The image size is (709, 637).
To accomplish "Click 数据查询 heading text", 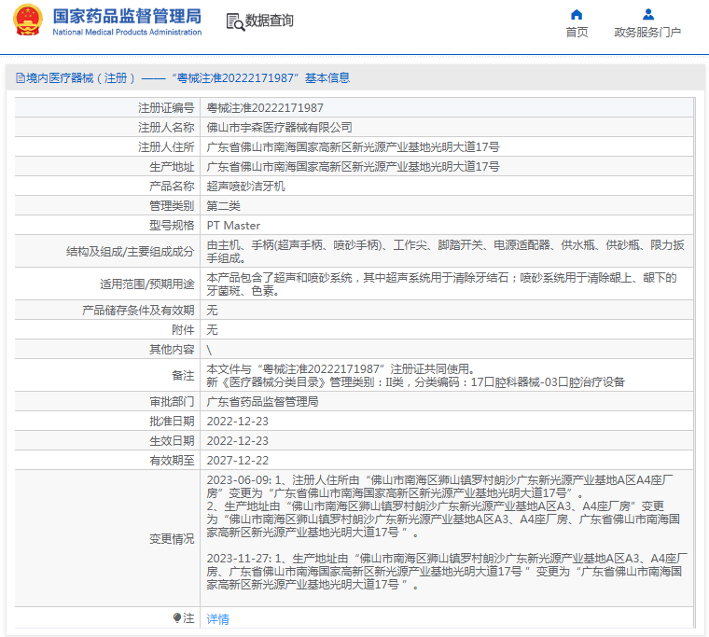I will [x=269, y=21].
